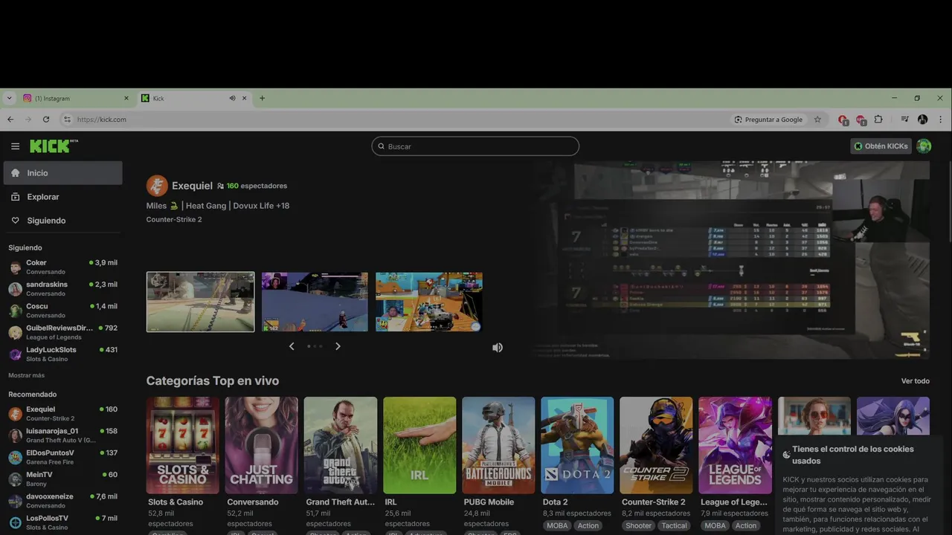
Task: Click Exequiel's orange avatar in featured stream
Action: click(157, 186)
